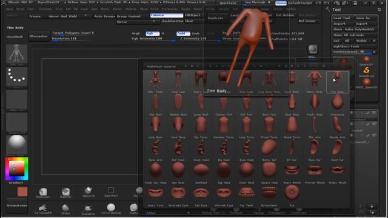Enable the Zadd sculpt mode

tap(183, 33)
